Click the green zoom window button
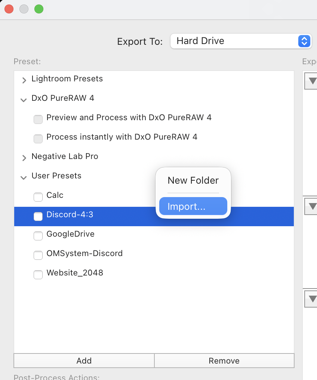This screenshot has width=317, height=380. (39, 9)
